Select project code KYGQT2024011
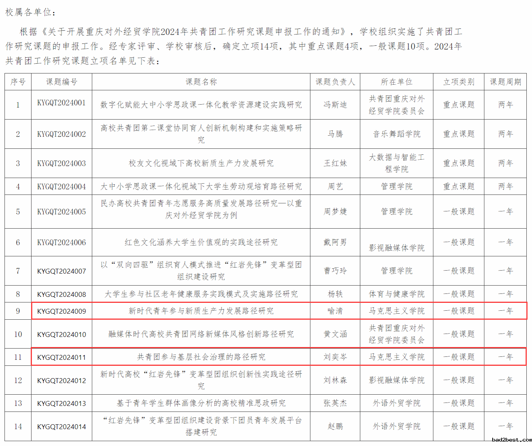This screenshot has width=532, height=446. pyautogui.click(x=62, y=358)
